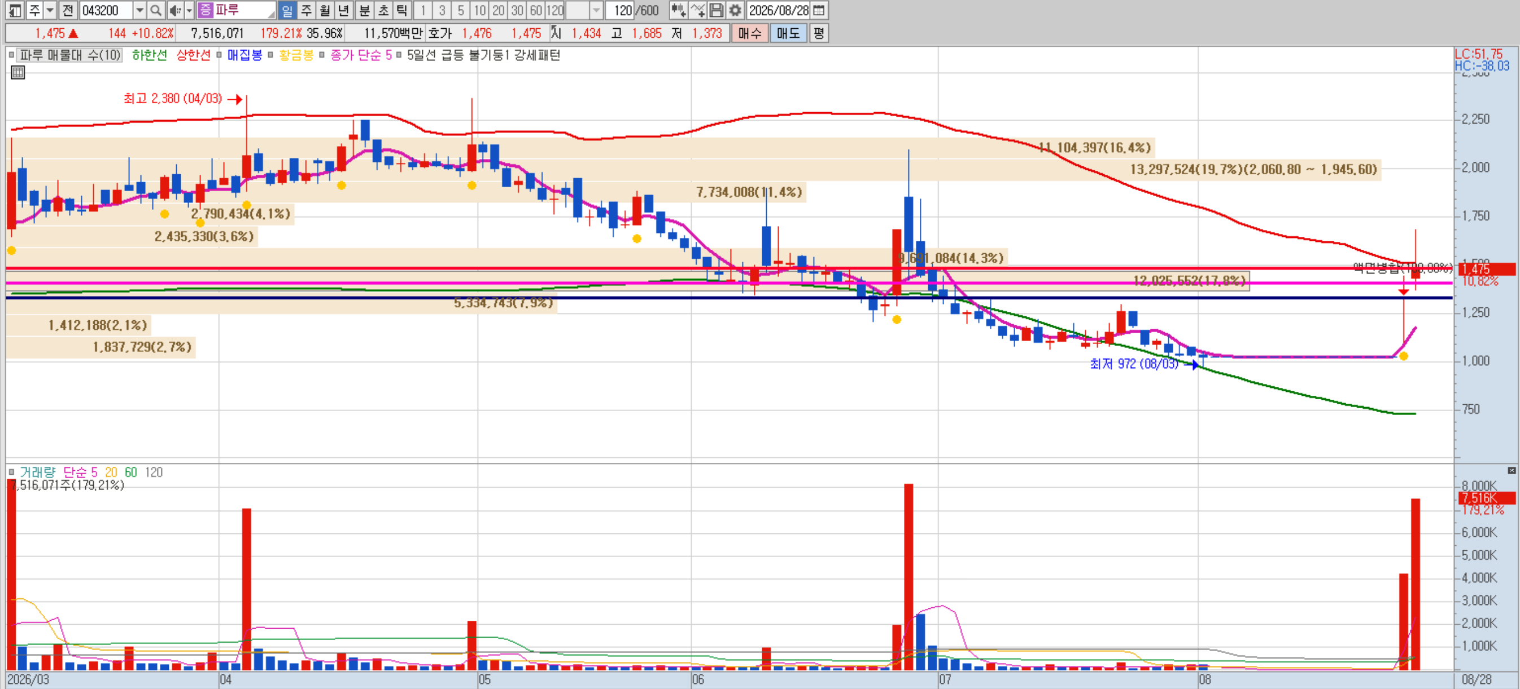Click the 하한선 legend label
The image size is (1520, 689).
pos(149,55)
